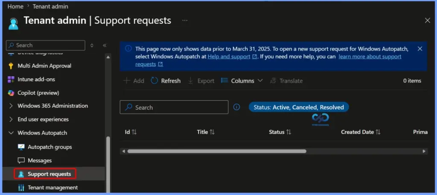The width and height of the screenshot is (437, 195).
Task: Click the Tenant admin header person icon
Action: pos(13,23)
